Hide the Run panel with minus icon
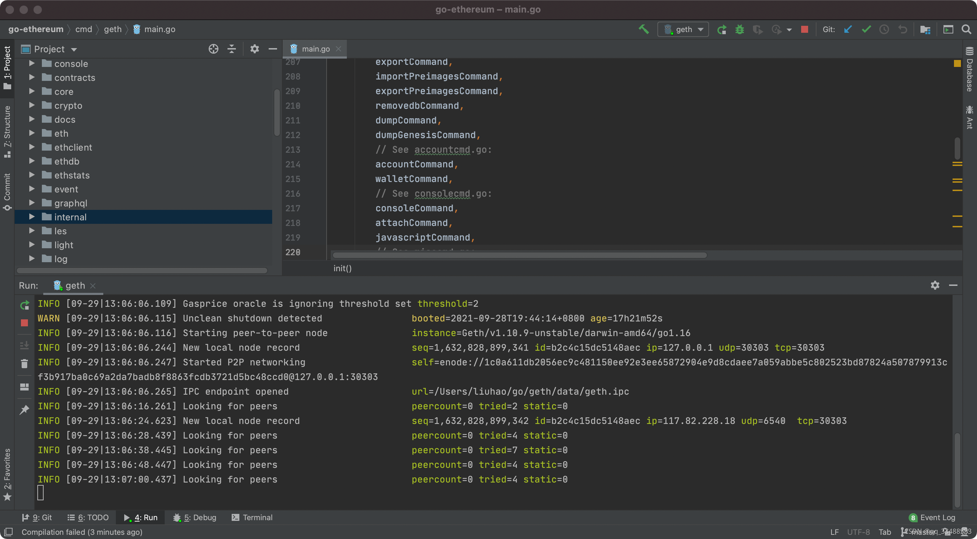977x539 pixels. click(x=953, y=286)
